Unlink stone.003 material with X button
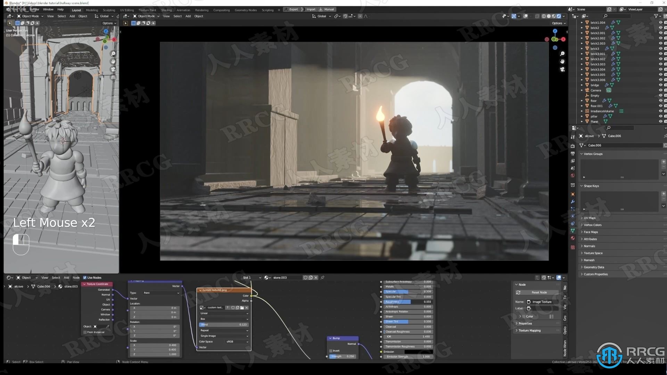 tap(316, 277)
